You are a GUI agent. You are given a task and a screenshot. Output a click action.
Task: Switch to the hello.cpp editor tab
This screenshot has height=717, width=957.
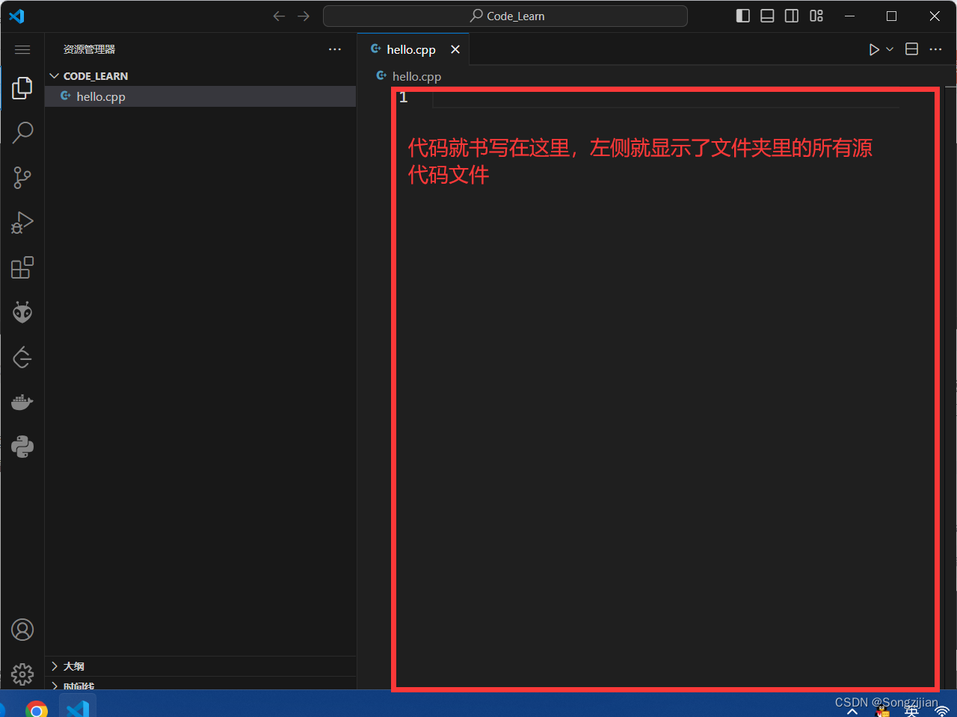point(413,49)
